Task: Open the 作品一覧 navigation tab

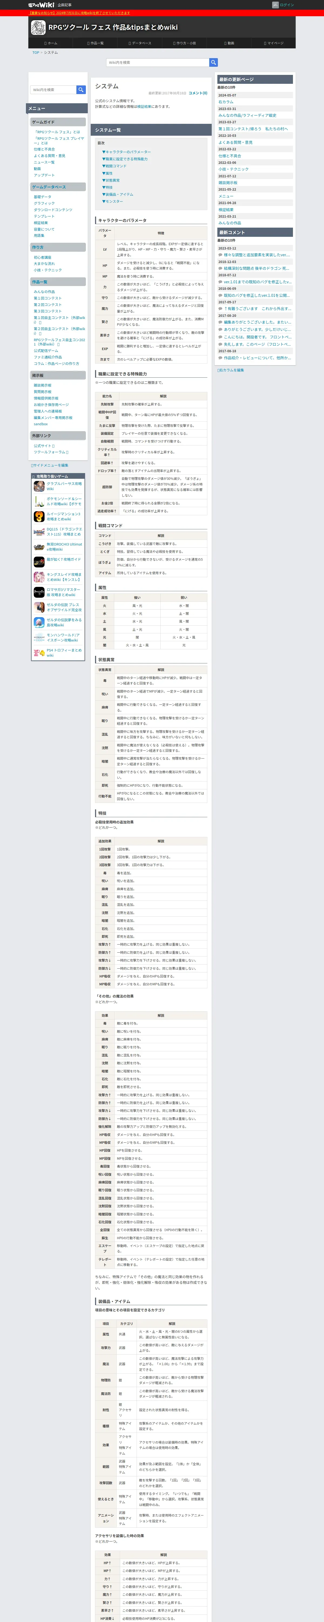Action: coord(95,44)
